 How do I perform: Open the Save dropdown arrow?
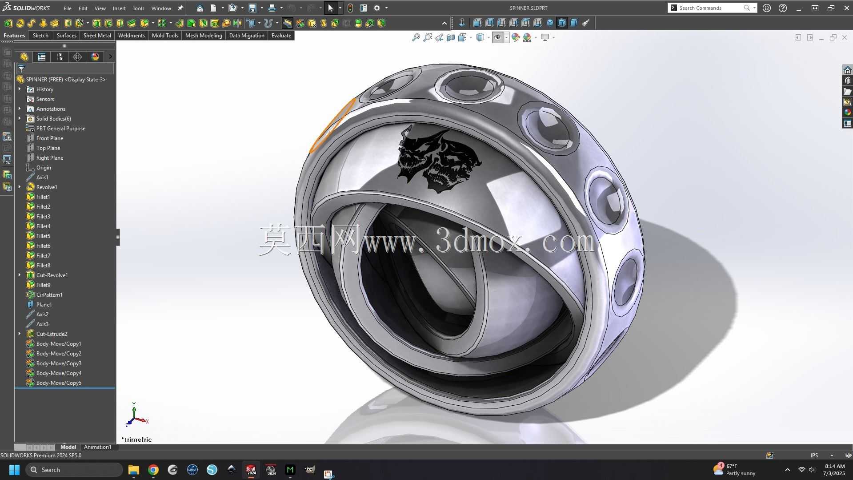coord(262,8)
